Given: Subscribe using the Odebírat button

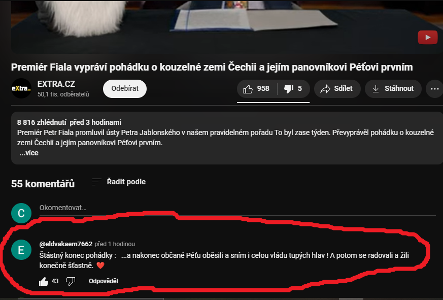Looking at the screenshot, I should pos(125,89).
